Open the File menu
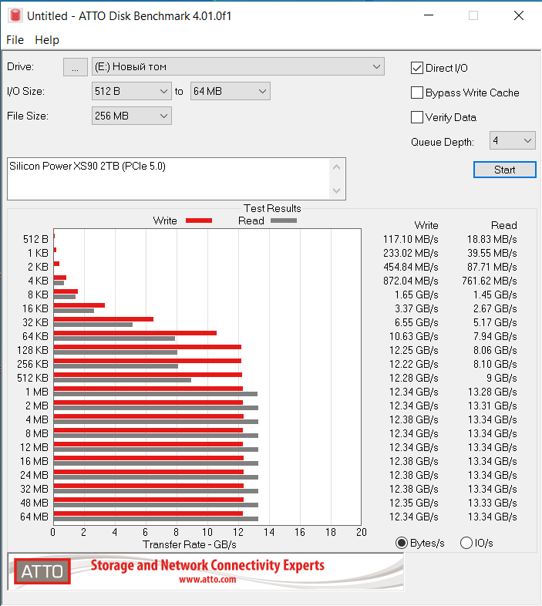 15,40
